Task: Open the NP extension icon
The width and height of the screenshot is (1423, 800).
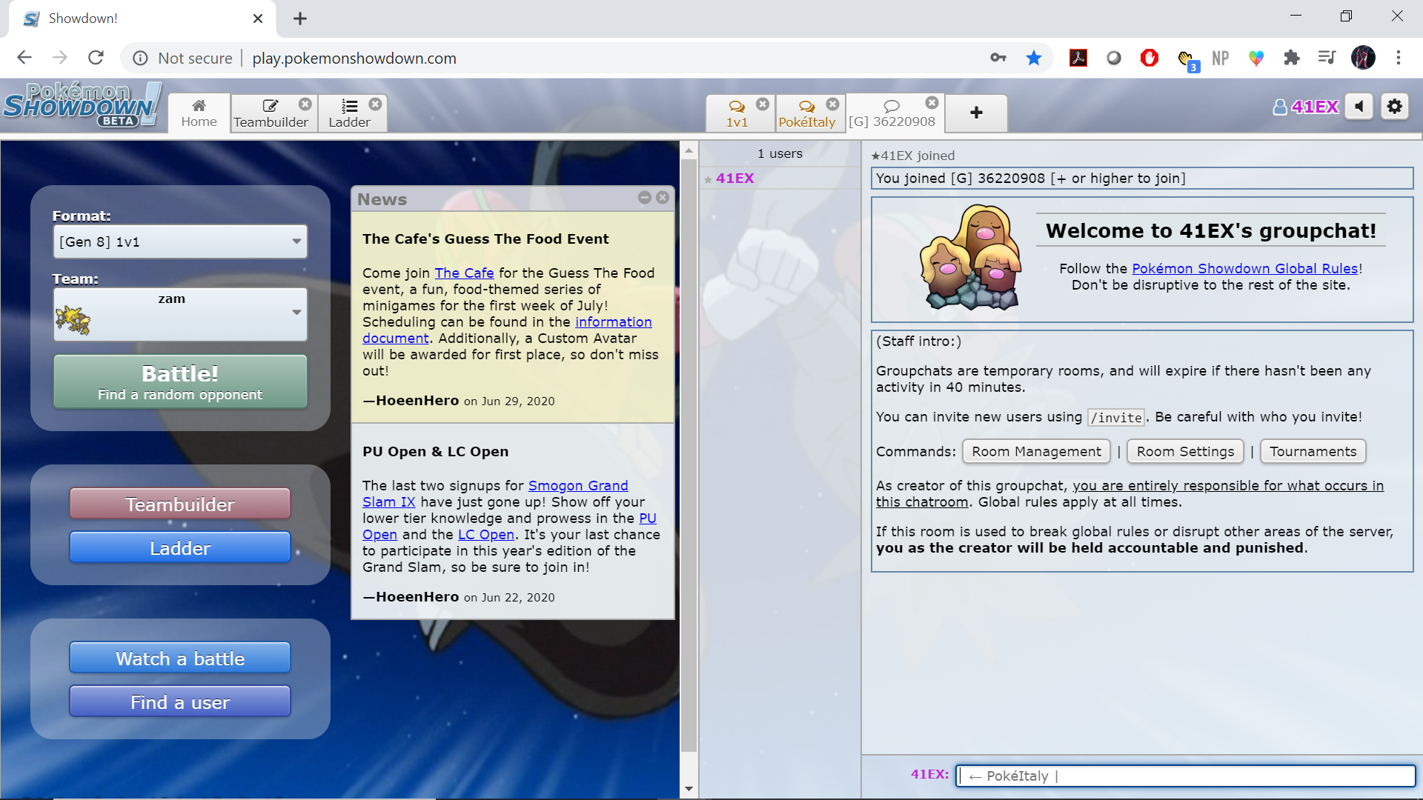Action: [x=1221, y=58]
